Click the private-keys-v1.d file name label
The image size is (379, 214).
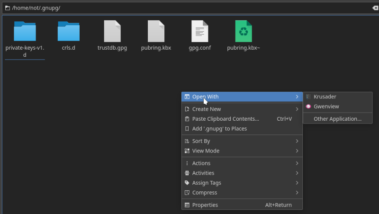coord(25,51)
